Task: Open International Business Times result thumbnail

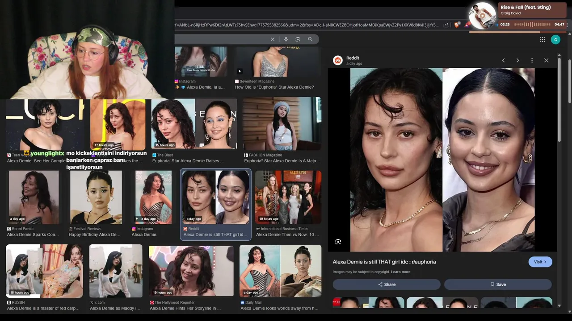Action: (288, 197)
